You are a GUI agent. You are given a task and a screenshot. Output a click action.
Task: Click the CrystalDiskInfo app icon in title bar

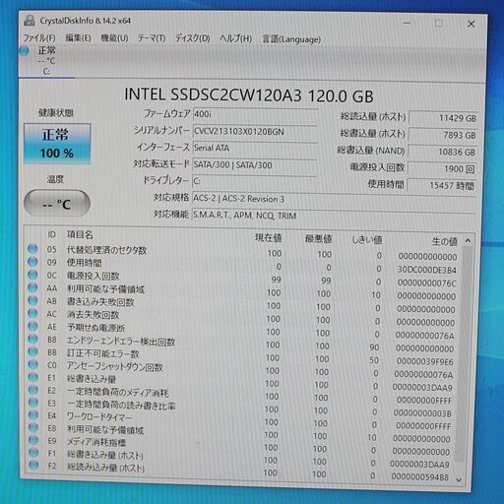(x=30, y=21)
